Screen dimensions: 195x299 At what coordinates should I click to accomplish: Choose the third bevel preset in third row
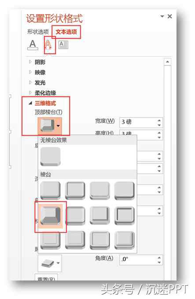coord(99,240)
